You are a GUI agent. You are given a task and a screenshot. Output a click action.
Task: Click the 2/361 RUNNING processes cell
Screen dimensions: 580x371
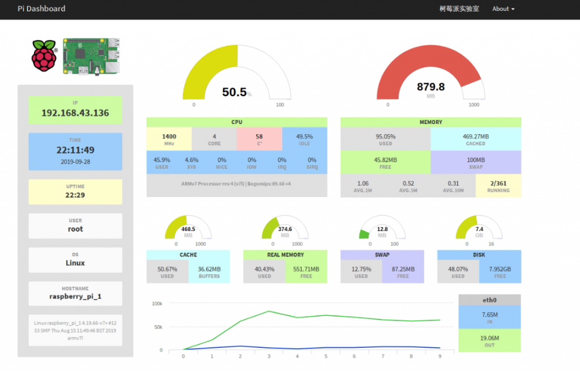pos(498,186)
